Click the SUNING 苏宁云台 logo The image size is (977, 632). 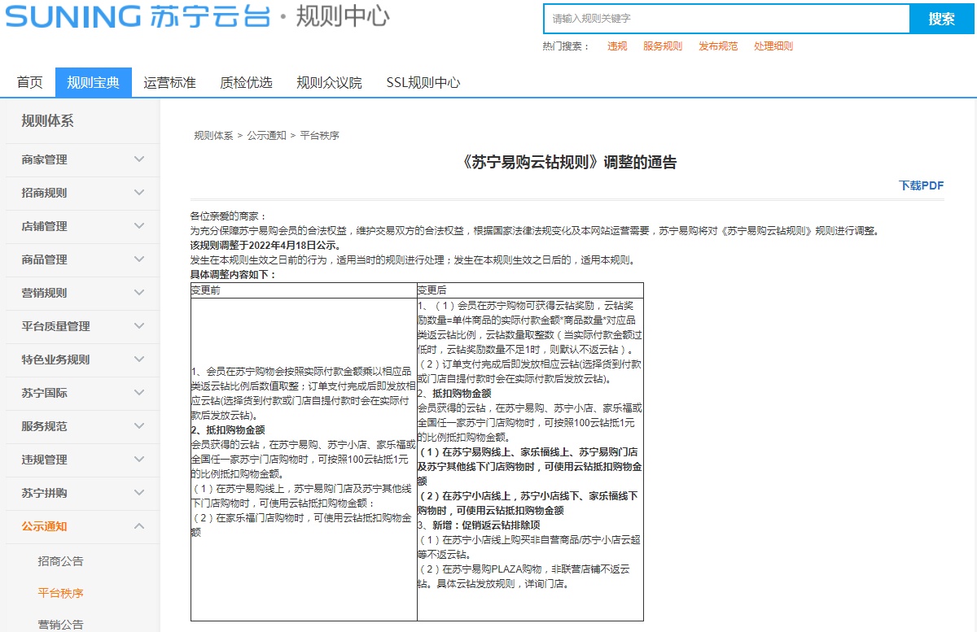[x=138, y=16]
